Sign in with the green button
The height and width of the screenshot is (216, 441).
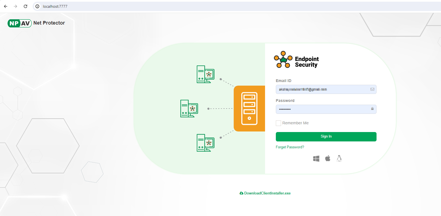coord(326,137)
